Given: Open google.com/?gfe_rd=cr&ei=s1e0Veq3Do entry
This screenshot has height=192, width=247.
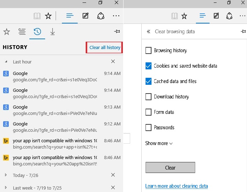Looking at the screenshot, I should 62,76.
